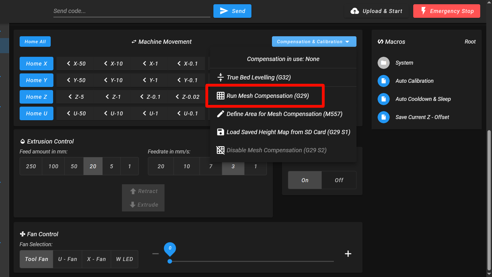Switch the toggle to Off
Viewport: 492px width, 277px height.
click(339, 180)
